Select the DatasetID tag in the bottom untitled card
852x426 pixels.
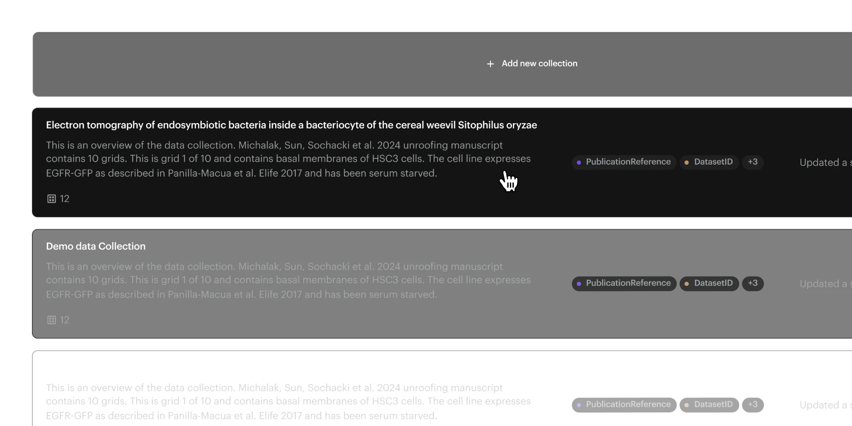(x=709, y=405)
